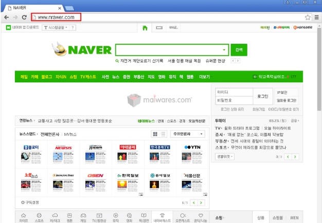Select thumbnail grid view in Newsstand

[155, 134]
